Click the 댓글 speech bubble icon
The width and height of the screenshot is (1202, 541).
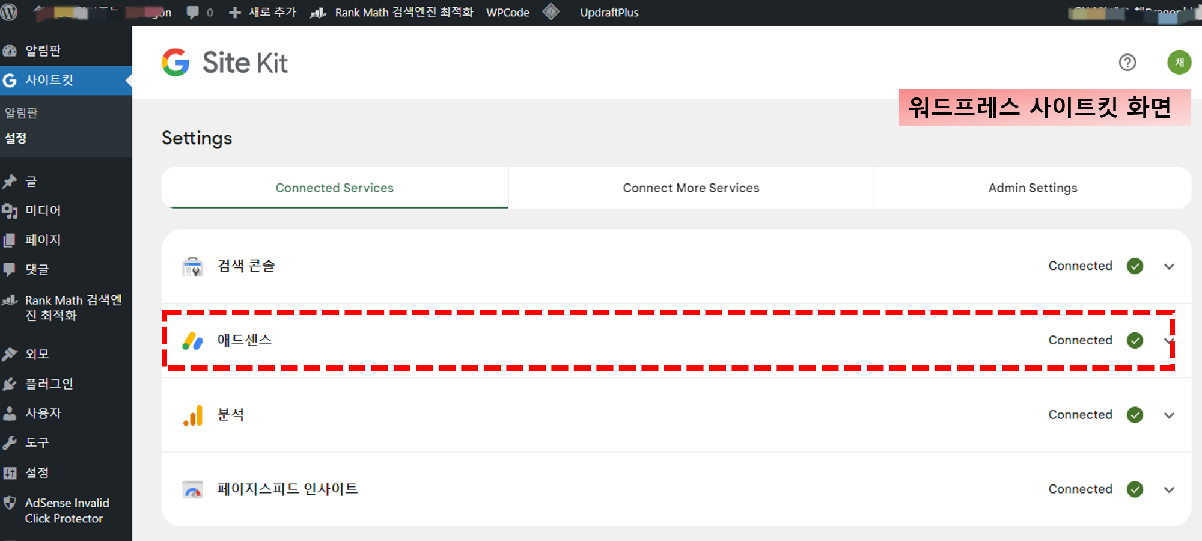click(10, 269)
